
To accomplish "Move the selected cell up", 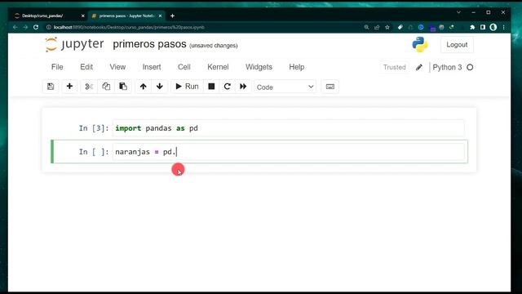I will click(144, 87).
